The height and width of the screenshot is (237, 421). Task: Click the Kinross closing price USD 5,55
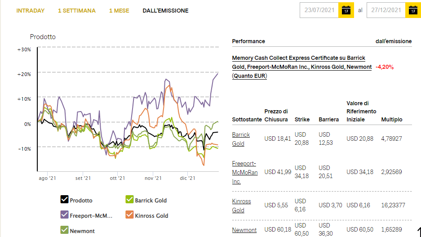coord(276,205)
